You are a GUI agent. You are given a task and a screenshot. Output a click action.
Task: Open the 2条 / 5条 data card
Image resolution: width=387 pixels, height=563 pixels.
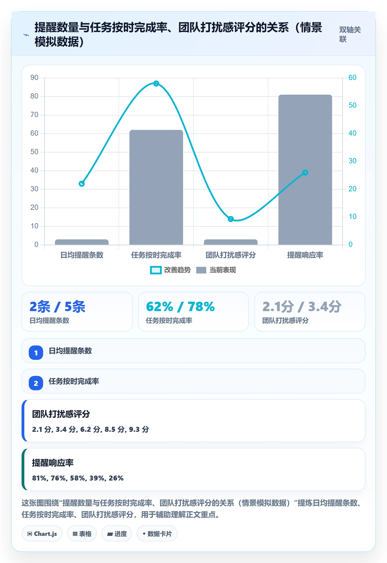click(77, 312)
